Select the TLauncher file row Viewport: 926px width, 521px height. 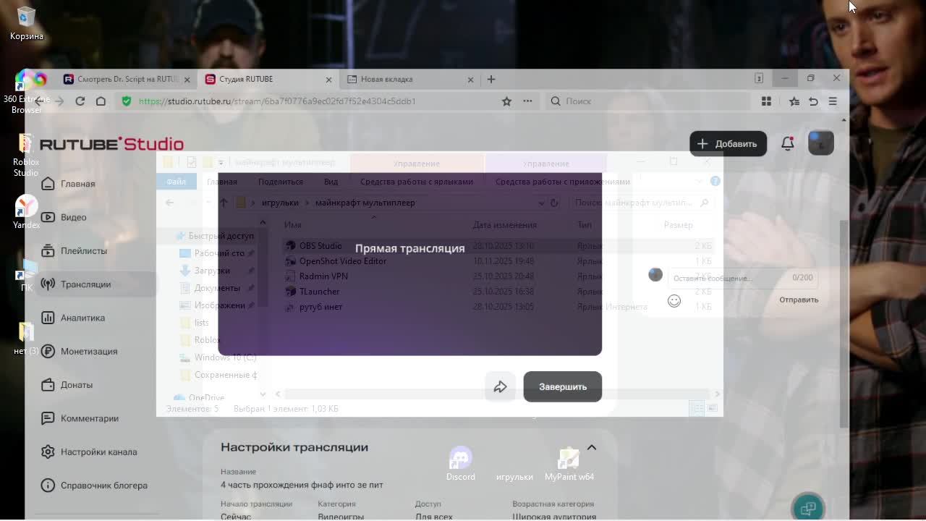pos(499,292)
